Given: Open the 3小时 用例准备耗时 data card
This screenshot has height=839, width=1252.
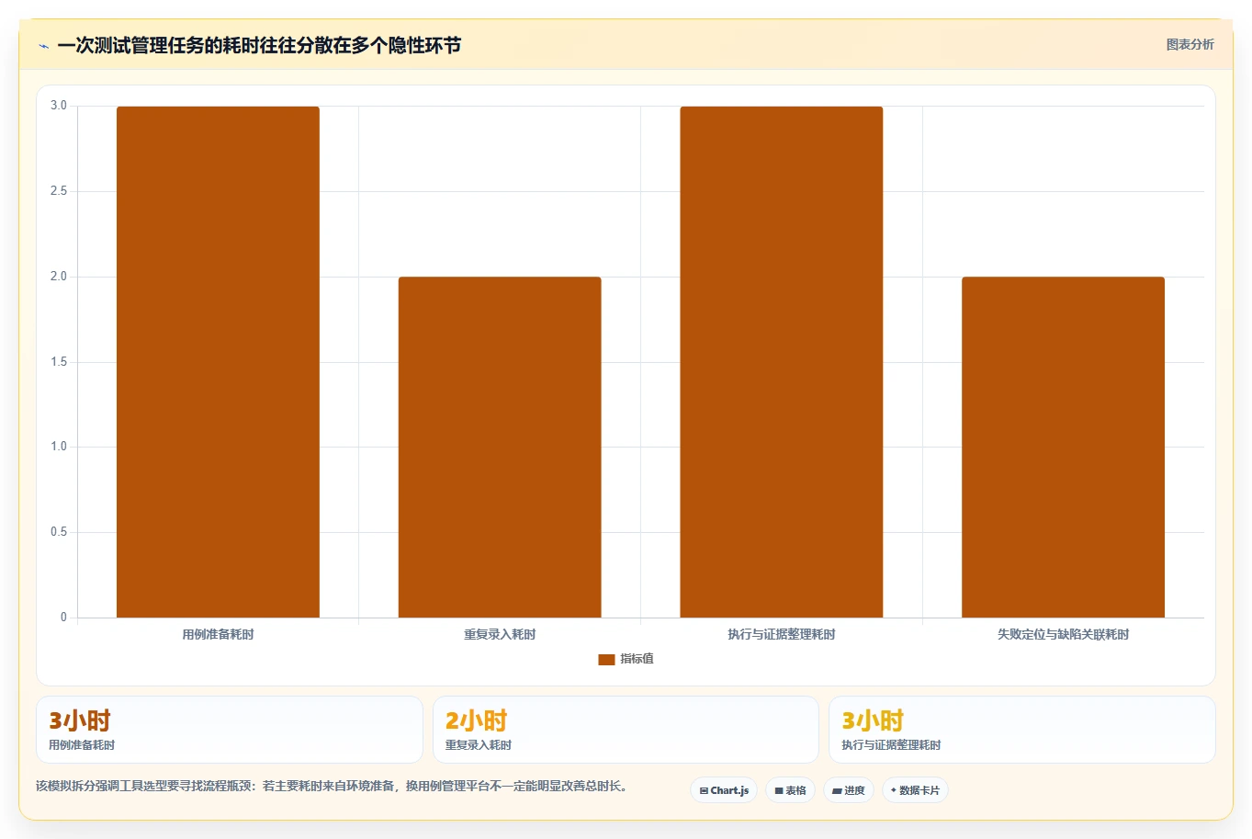Looking at the screenshot, I should point(230,730).
